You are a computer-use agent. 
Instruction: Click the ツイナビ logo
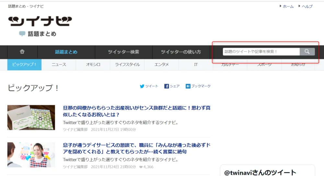coord(40,21)
